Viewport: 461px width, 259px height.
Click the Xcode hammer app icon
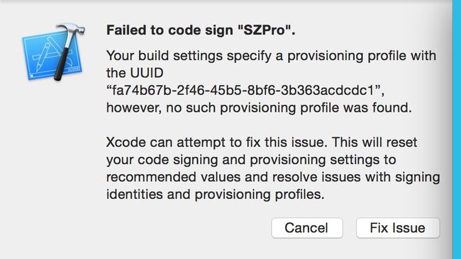tap(53, 52)
